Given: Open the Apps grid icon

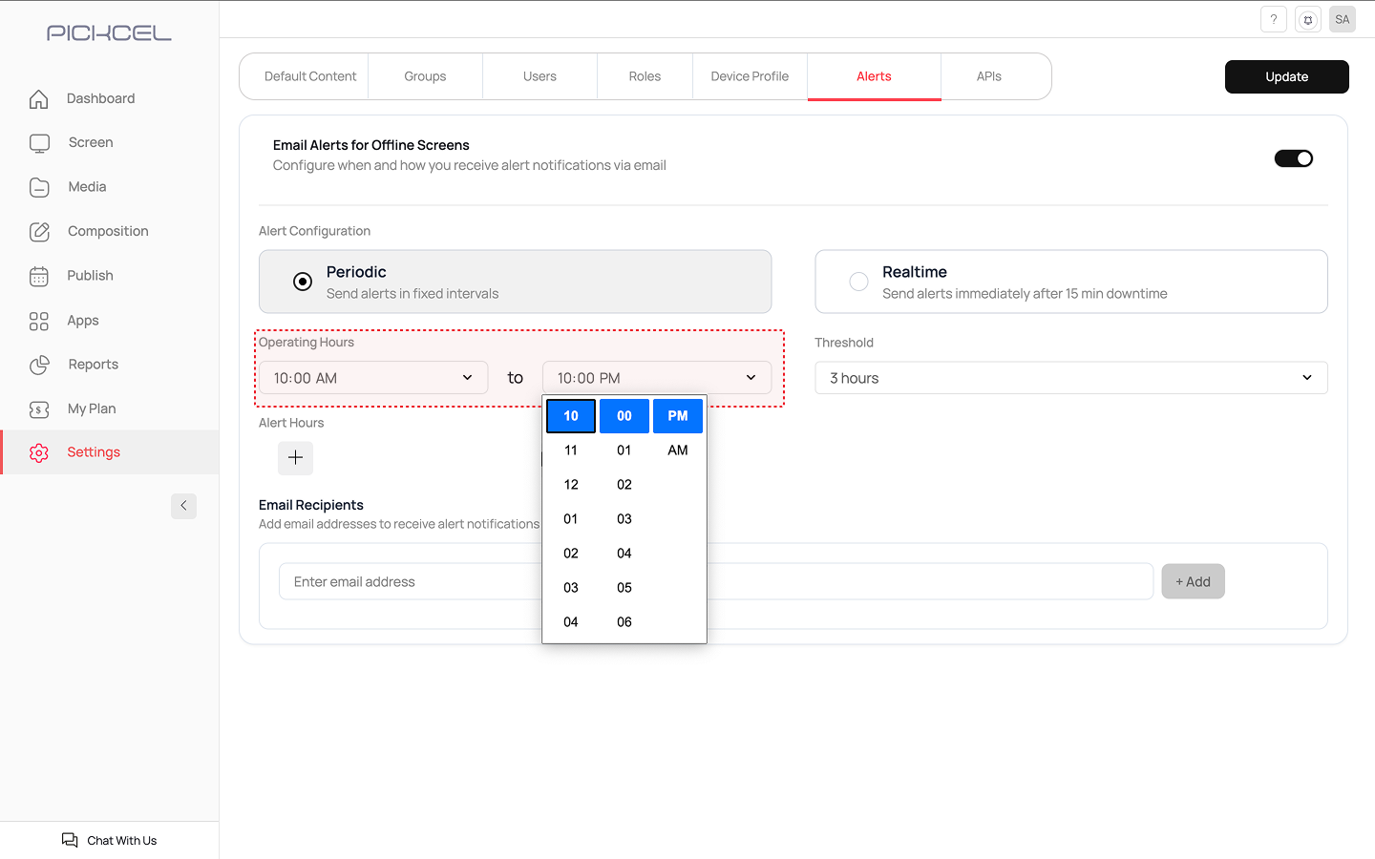Looking at the screenshot, I should [x=39, y=321].
